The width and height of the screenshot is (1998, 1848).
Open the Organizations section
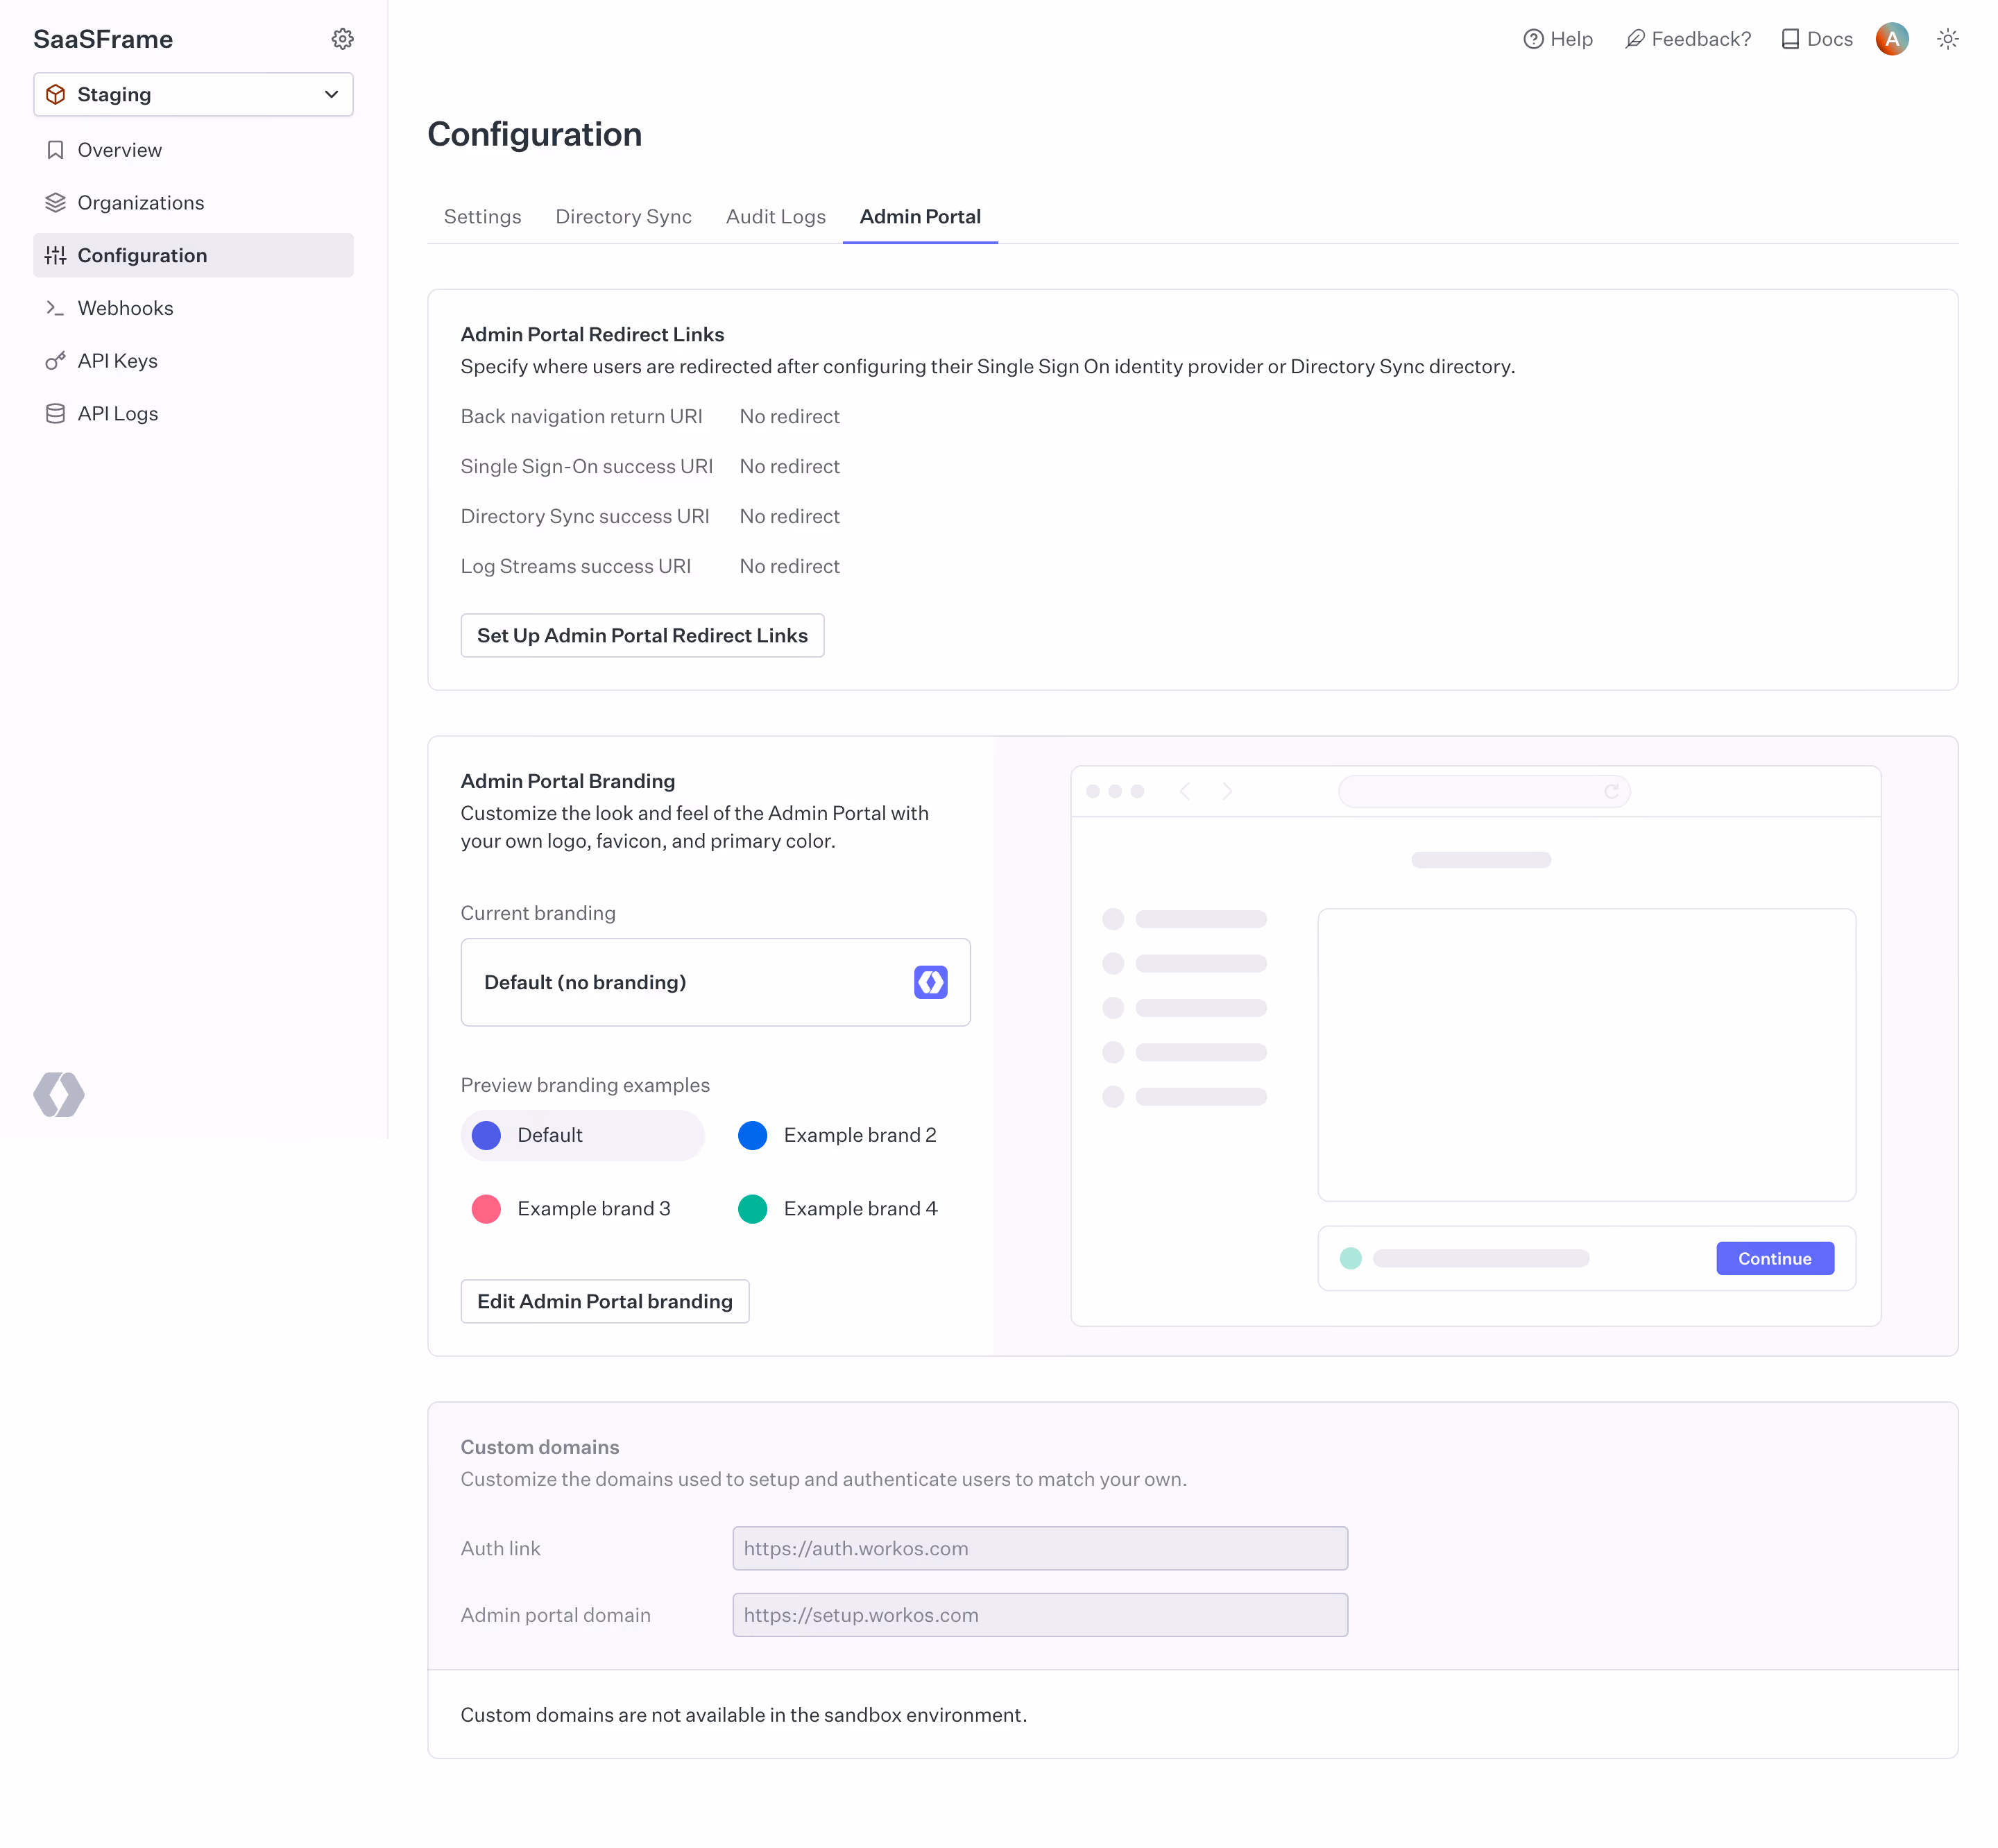point(193,203)
